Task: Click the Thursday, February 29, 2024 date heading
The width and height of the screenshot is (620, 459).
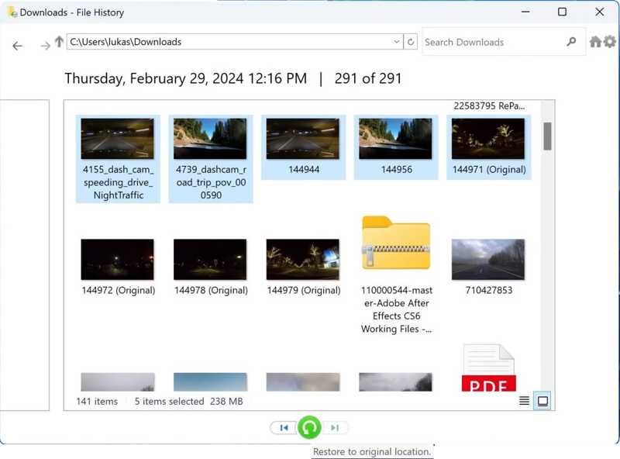Action: click(186, 78)
